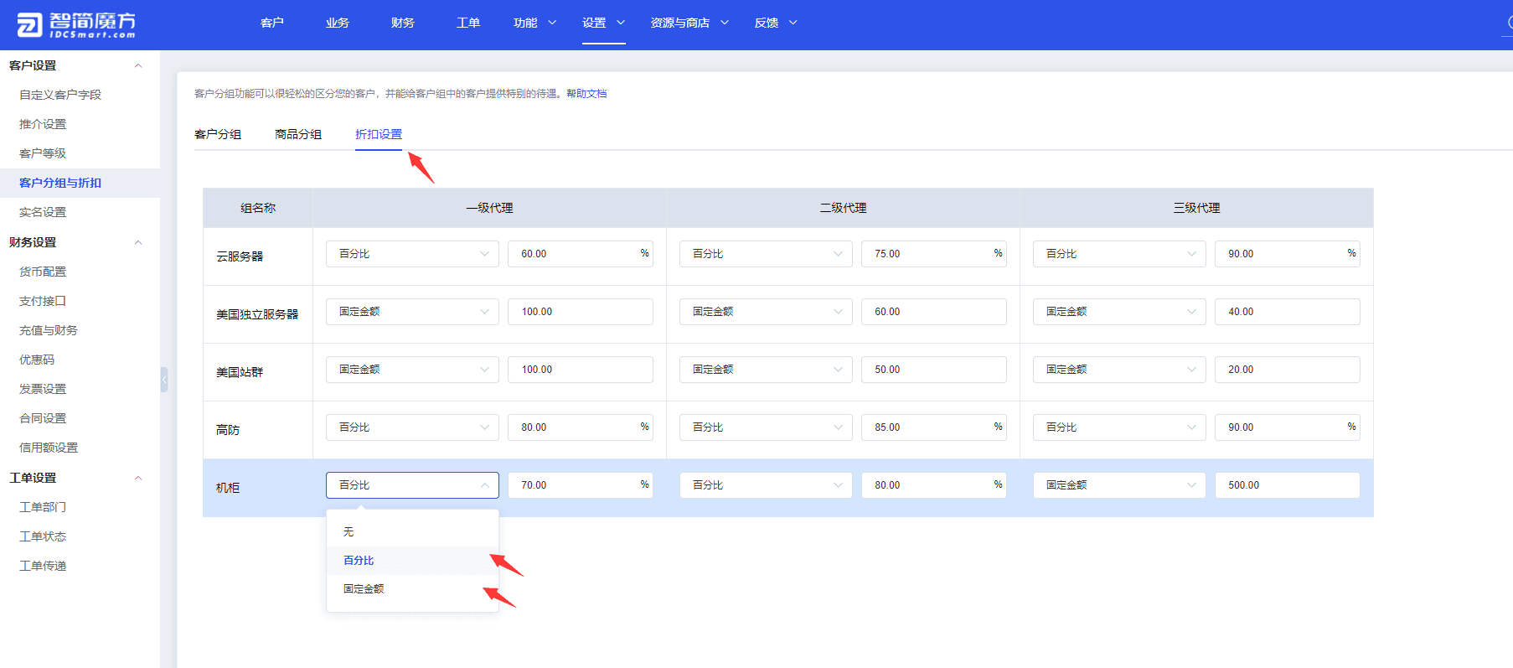Choose 百分比 in the dropdown list
Viewport: 1513px width, 668px height.
click(412, 561)
